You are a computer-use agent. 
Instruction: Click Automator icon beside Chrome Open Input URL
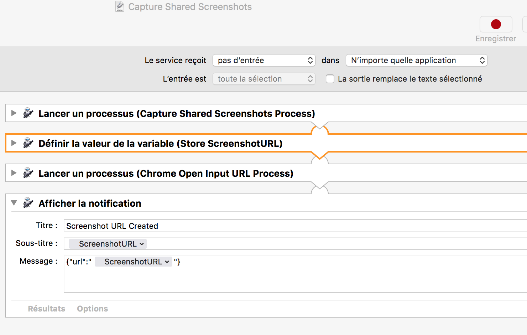tap(28, 173)
